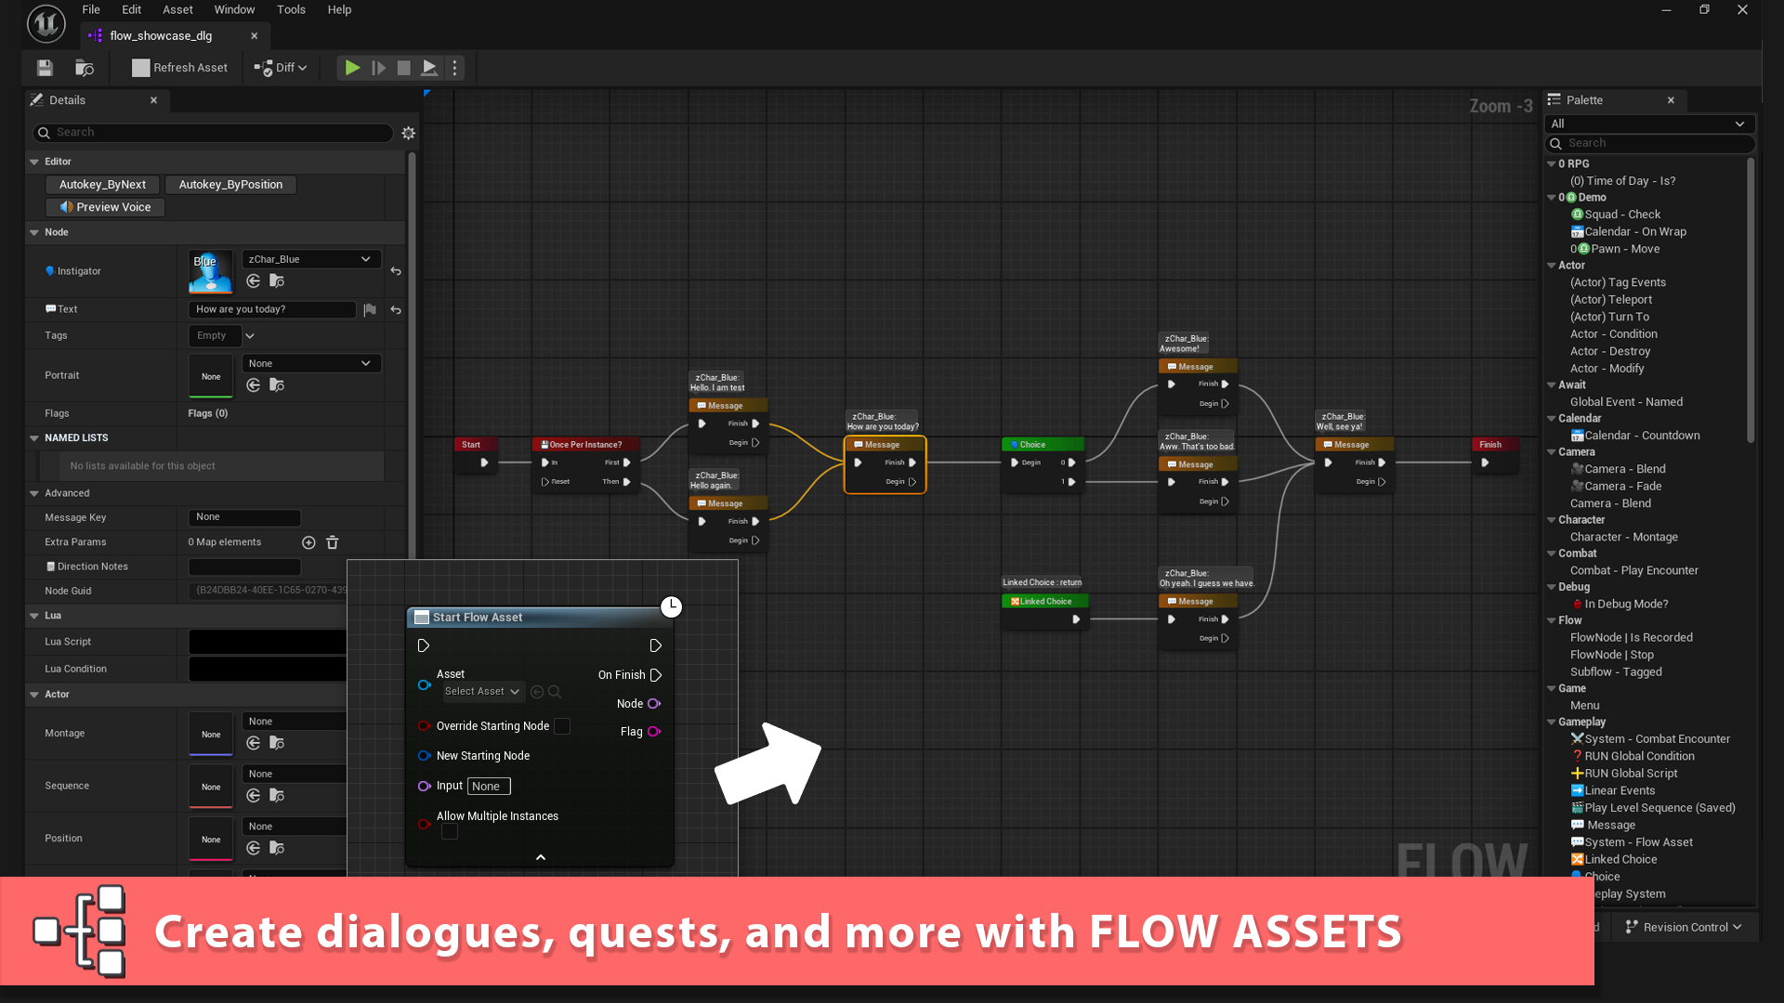The image size is (1784, 1003).
Task: Open the Portrait None dropdown
Action: (x=311, y=363)
